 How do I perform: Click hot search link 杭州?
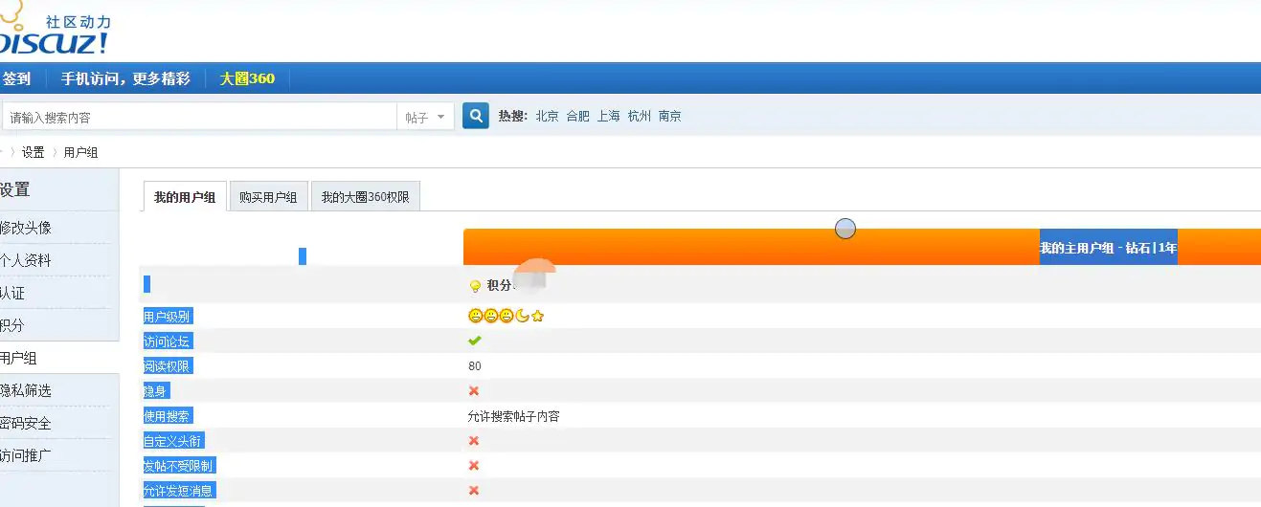click(x=640, y=116)
